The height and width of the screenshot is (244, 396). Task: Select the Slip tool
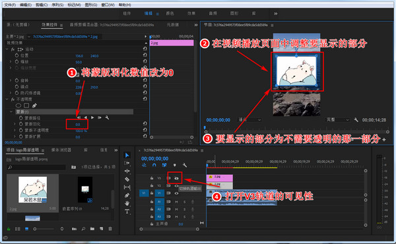pos(127,187)
